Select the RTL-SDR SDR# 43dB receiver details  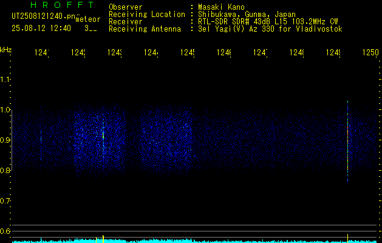268,22
